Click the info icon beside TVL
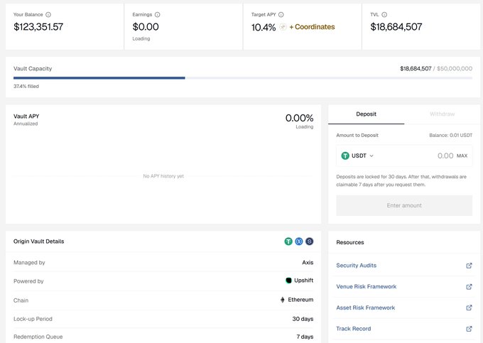This screenshot has width=483, height=343. (384, 14)
